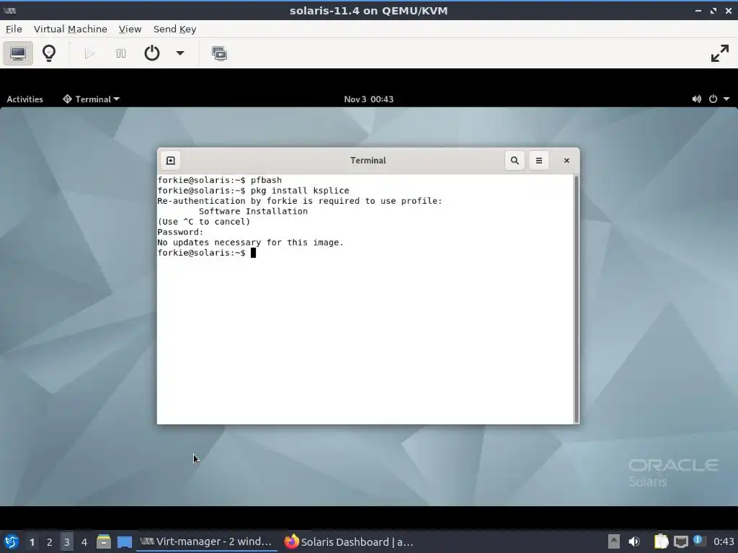The width and height of the screenshot is (738, 553).
Task: Click the host taskbar clock 0:43
Action: tap(723, 541)
